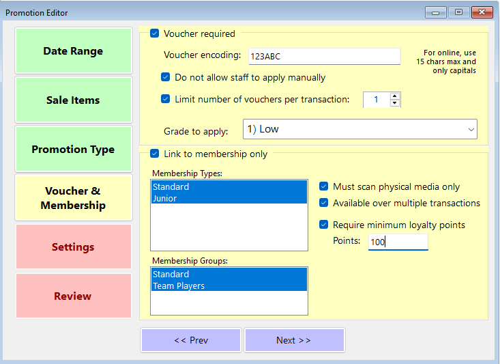Disable Limit number of vouchers per transaction

pos(165,99)
